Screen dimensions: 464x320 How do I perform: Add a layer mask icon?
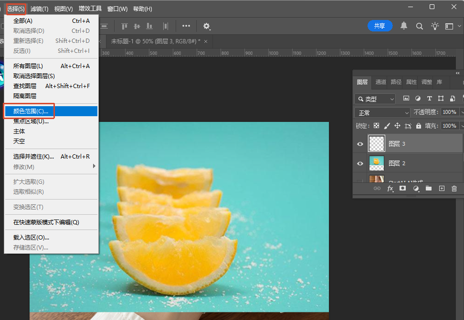(x=402, y=189)
